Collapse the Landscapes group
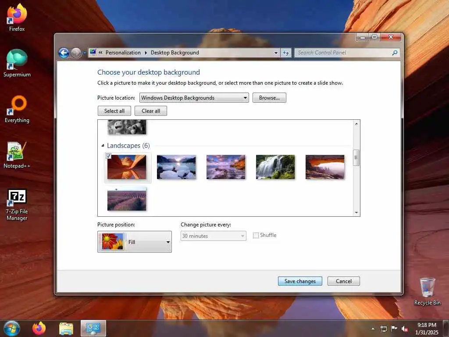 point(103,146)
